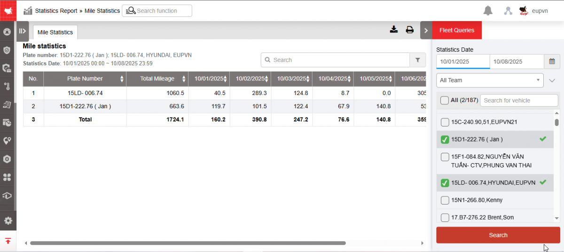Uncheck vehicle 15D1-222.76 ( Jan )

pos(445,140)
